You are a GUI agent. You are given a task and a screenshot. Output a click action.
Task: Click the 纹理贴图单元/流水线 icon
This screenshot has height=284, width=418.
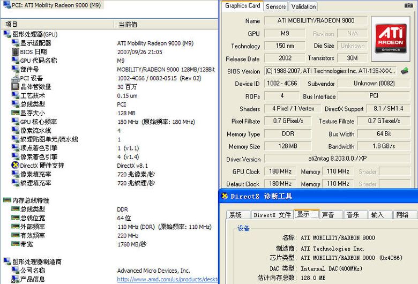[15, 139]
